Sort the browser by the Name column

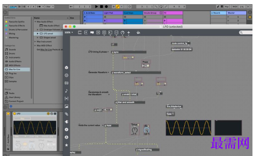pos(51,18)
